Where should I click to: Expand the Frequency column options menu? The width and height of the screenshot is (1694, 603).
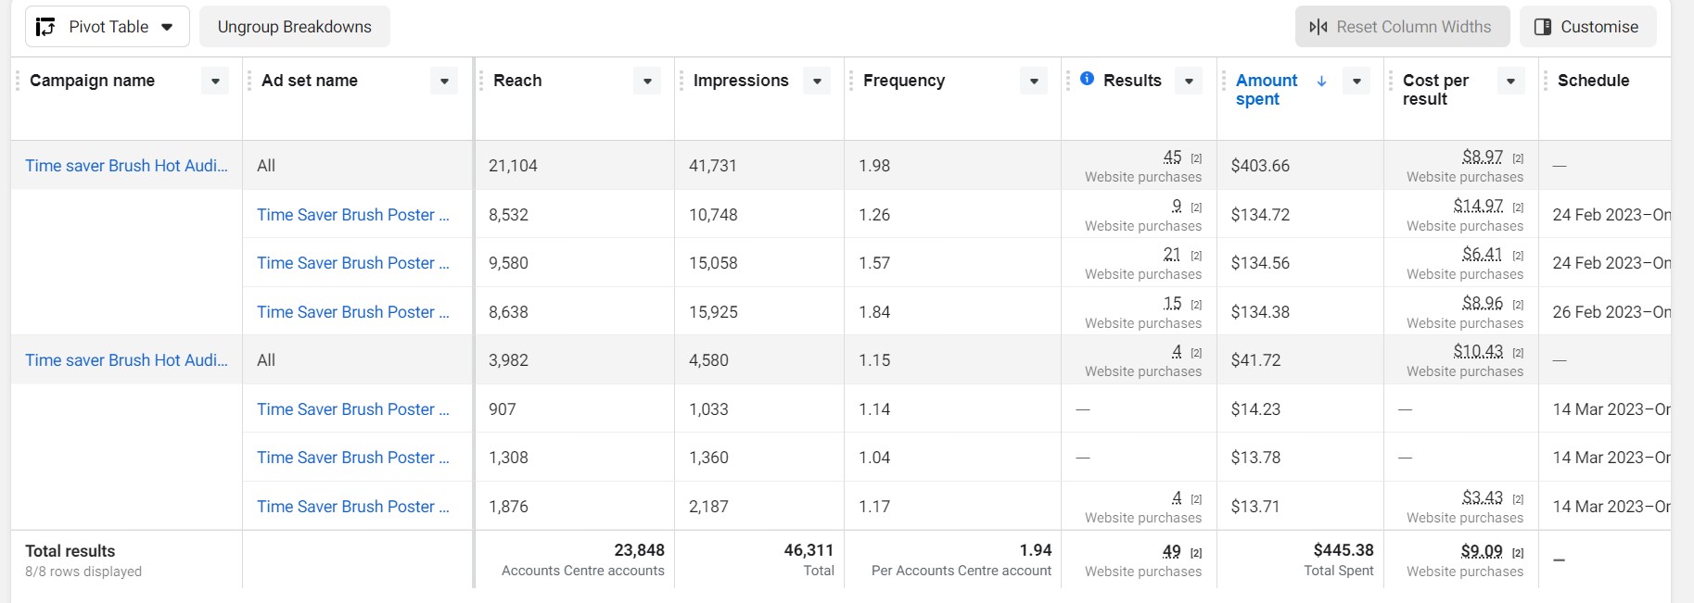pos(1034,82)
